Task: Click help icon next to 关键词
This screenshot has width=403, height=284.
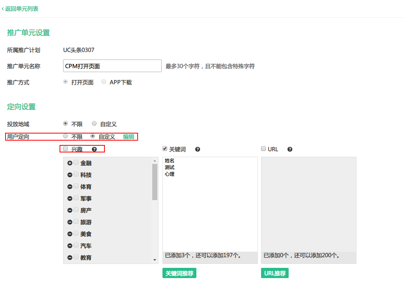Action: click(x=198, y=149)
